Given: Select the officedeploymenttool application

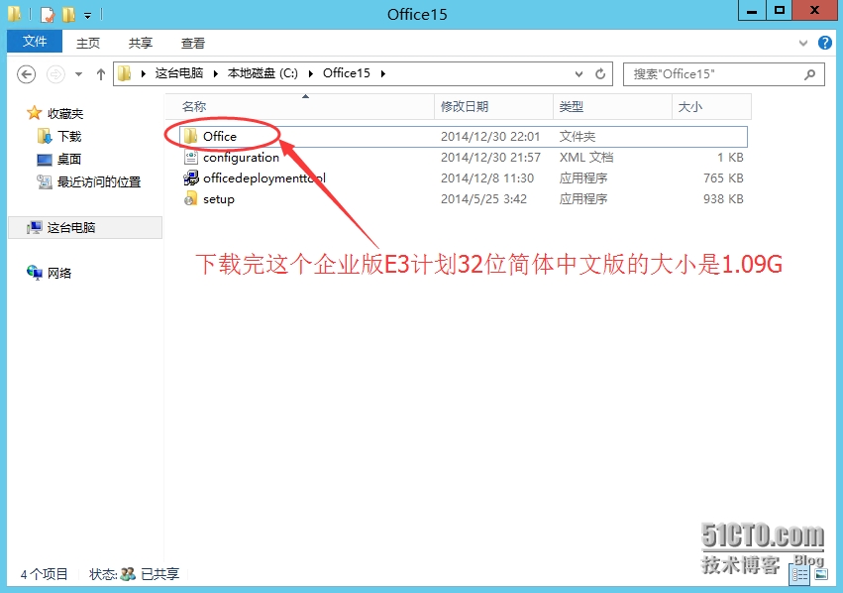Looking at the screenshot, I should pyautogui.click(x=263, y=178).
